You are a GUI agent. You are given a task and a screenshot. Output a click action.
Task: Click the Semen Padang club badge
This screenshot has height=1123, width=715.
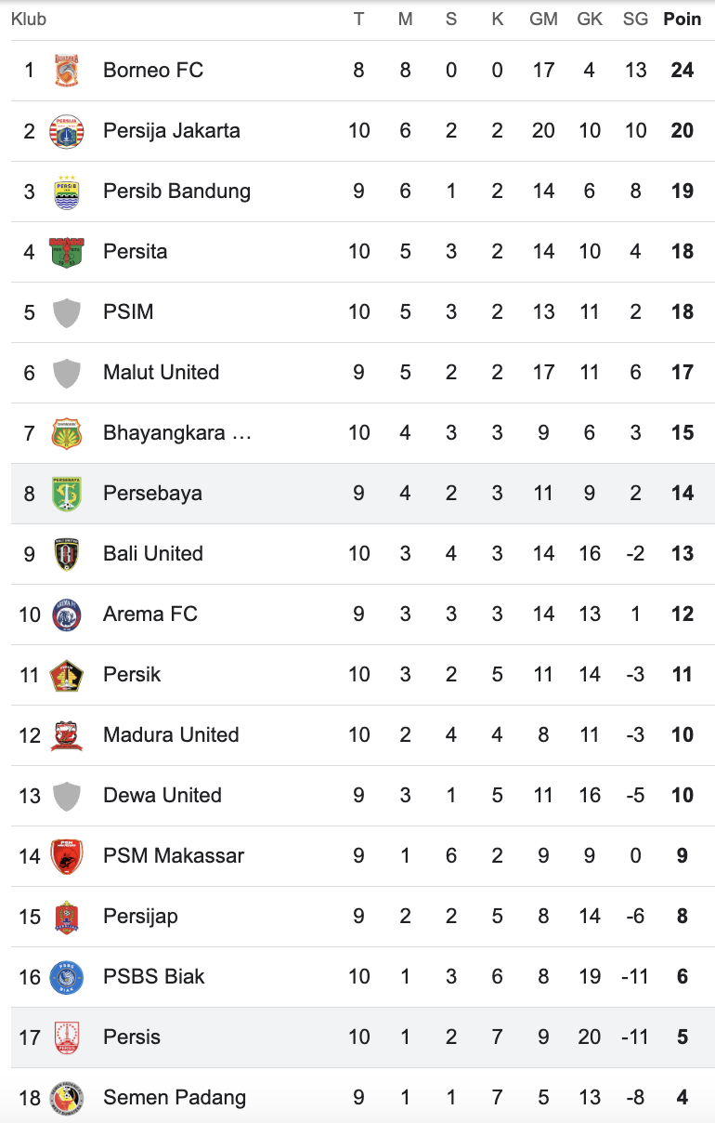coord(66,1098)
